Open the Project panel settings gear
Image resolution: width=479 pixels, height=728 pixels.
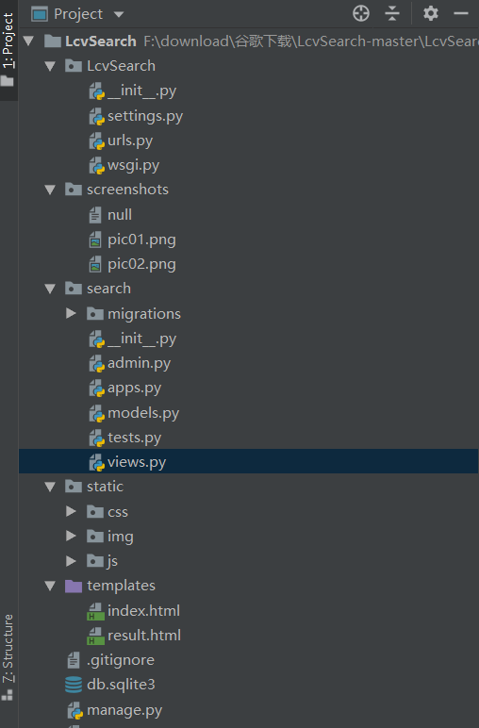(x=431, y=13)
